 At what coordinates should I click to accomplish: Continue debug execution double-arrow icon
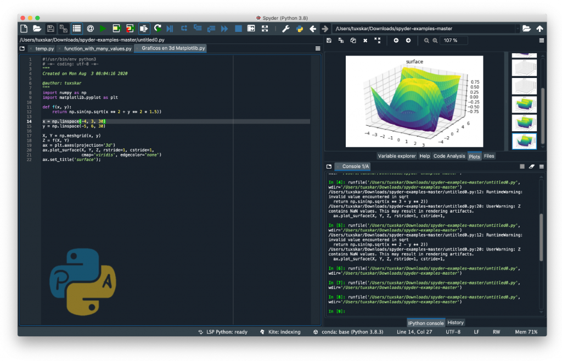click(224, 29)
